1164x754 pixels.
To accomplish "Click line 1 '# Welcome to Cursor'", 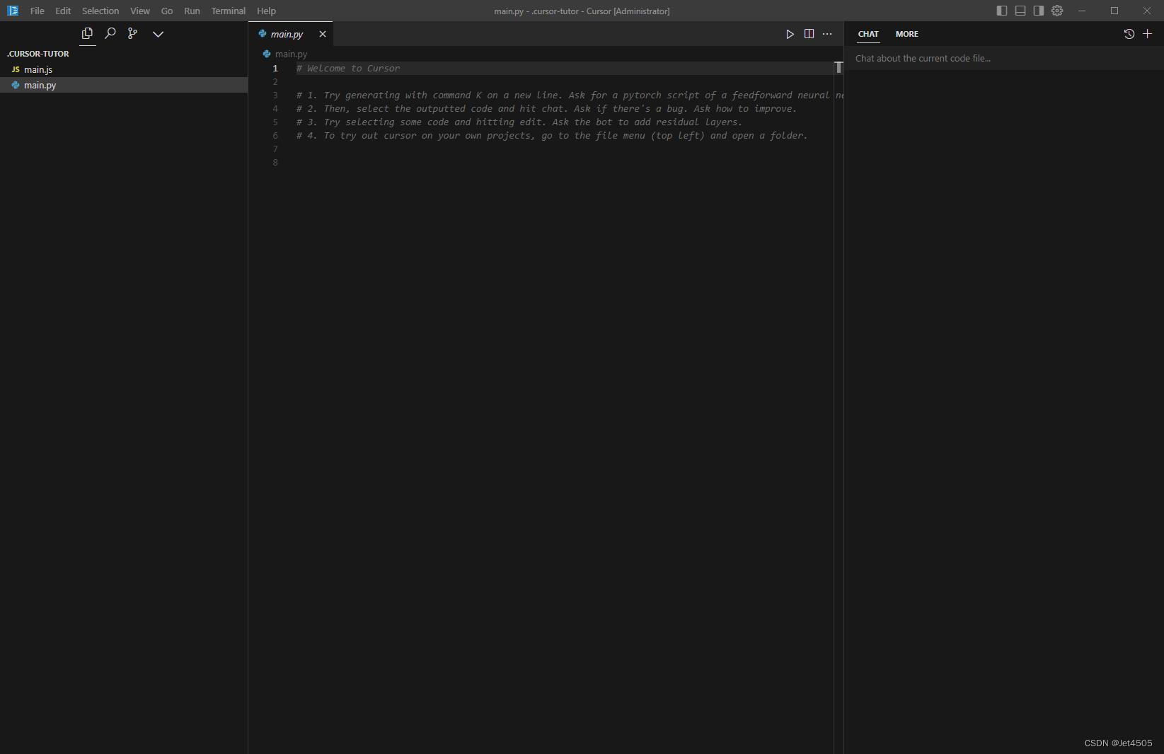I will coord(348,68).
